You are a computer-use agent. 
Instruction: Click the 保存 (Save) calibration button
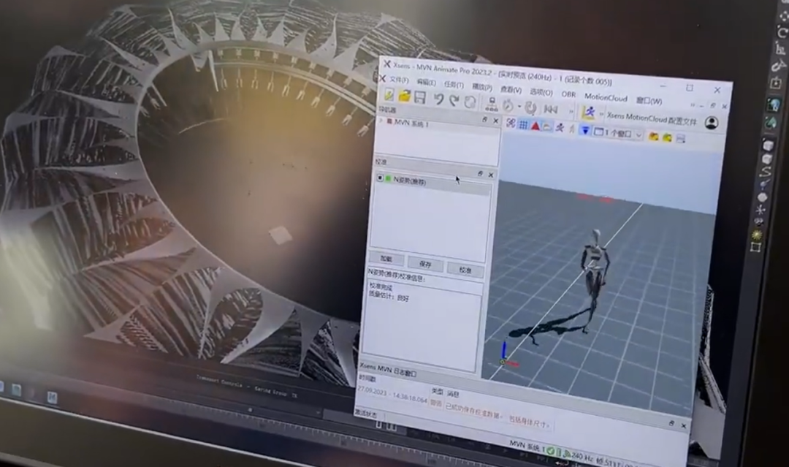coord(425,265)
